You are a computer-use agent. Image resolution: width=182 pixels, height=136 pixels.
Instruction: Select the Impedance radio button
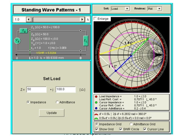28,102
